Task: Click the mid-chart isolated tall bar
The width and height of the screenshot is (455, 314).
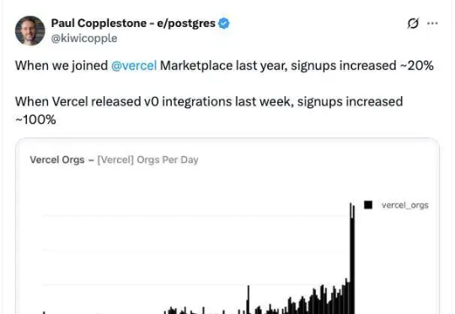Action: [249, 300]
